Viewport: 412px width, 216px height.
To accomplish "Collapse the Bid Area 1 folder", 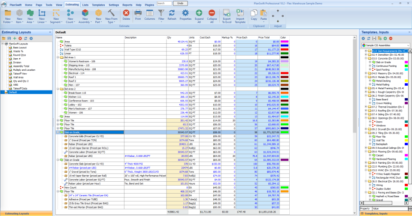I will pos(58,57).
